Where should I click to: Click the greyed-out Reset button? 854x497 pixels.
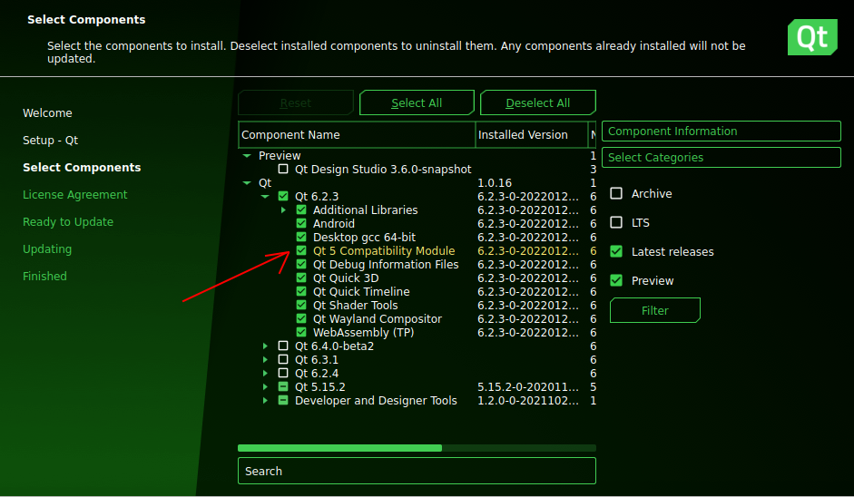(296, 102)
